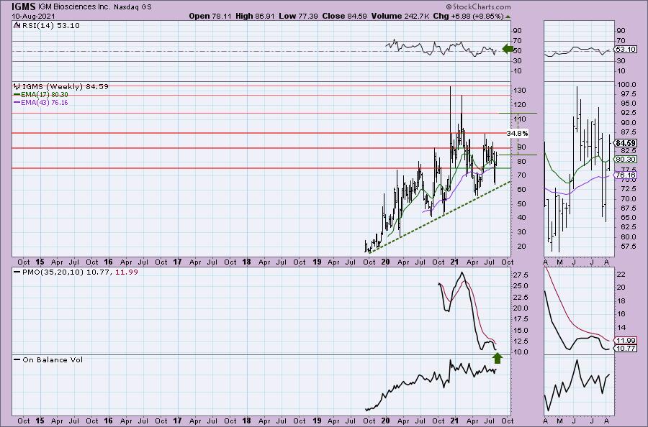Image resolution: width=648 pixels, height=427 pixels.
Task: Click the Chg +6.88 (+8.85%) value
Action: click(x=468, y=16)
